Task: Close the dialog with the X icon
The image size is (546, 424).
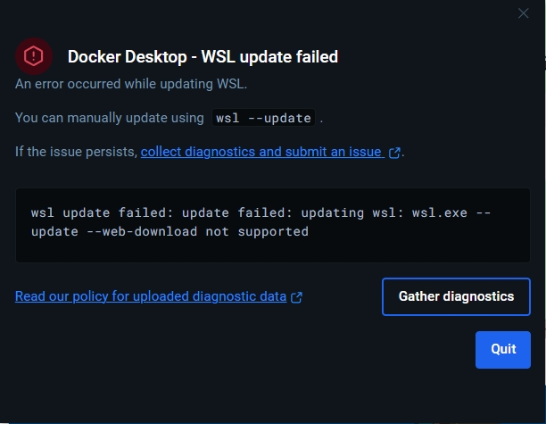Action: click(x=523, y=13)
